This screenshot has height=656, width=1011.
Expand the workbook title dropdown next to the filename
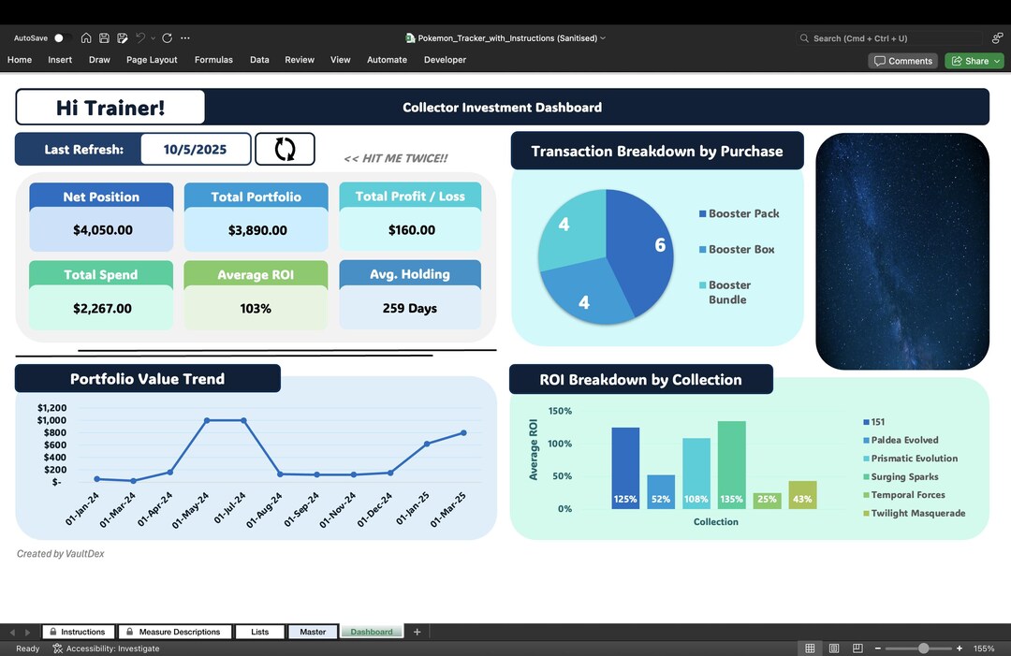click(x=604, y=38)
